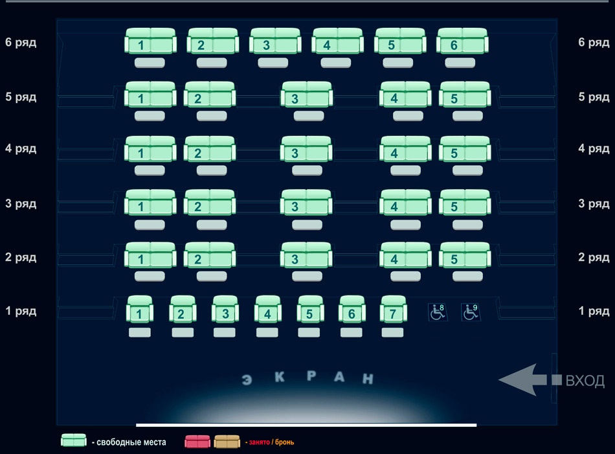
Task: Book sofa 2 in row 3
Action: [x=210, y=203]
